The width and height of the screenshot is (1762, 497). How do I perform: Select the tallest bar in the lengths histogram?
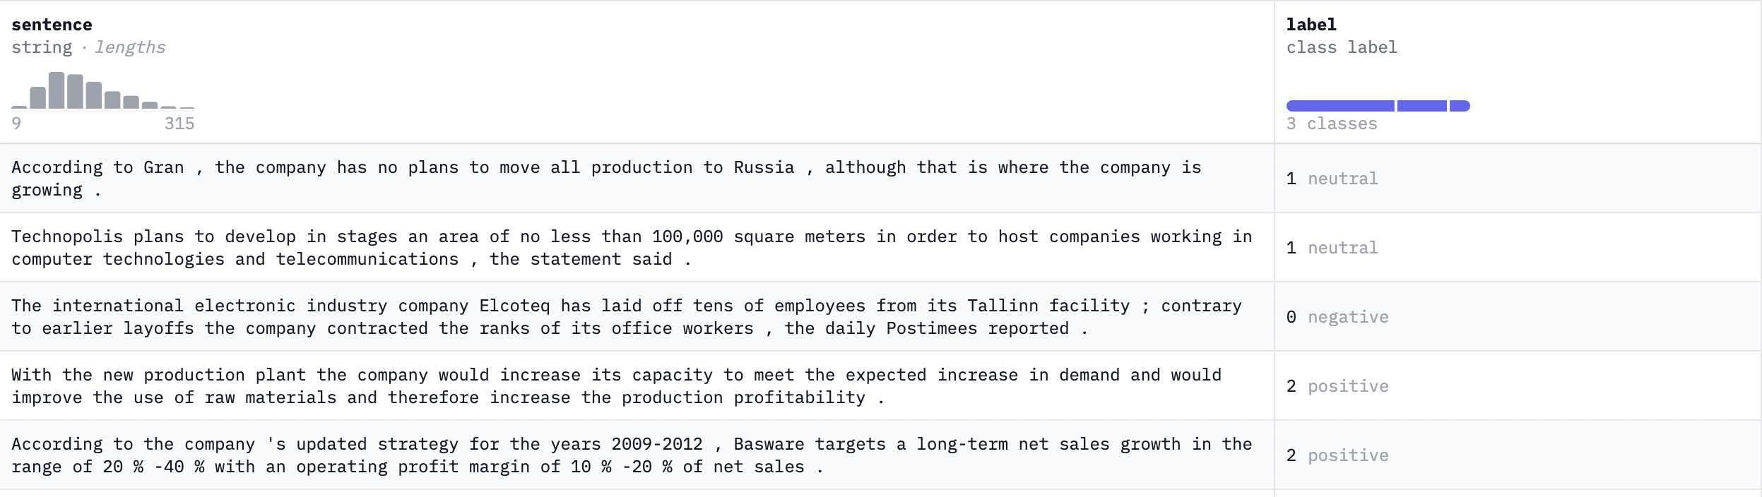pos(57,90)
